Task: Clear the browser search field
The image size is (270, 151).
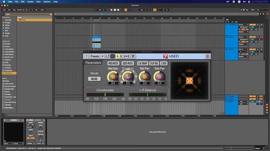Action: pos(51,14)
